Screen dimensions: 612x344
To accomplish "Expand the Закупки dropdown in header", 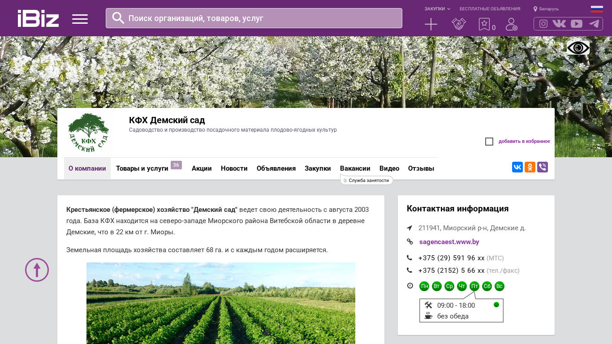I will click(x=437, y=9).
